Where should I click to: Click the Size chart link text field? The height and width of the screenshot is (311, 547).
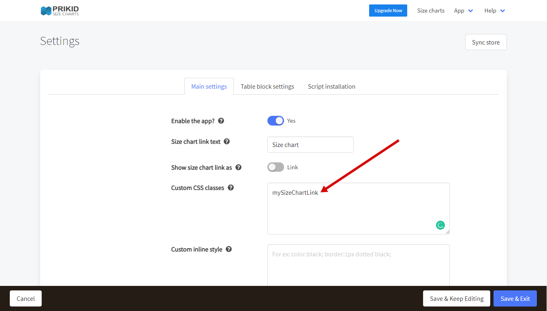point(310,145)
